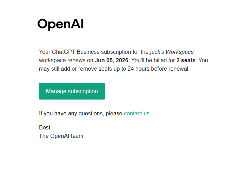Click the bold 2 seats text
This screenshot has width=232, height=172.
point(186,60)
